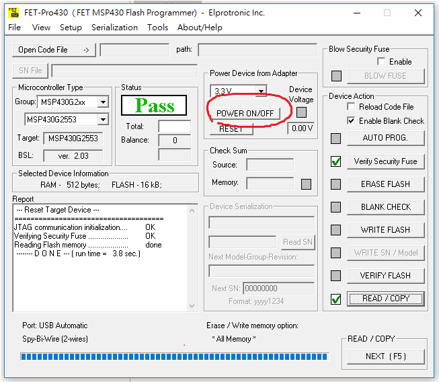Image resolution: width=439 pixels, height=382 pixels.
Task: Click status indicator beside ERASE FLASH
Action: click(x=335, y=184)
